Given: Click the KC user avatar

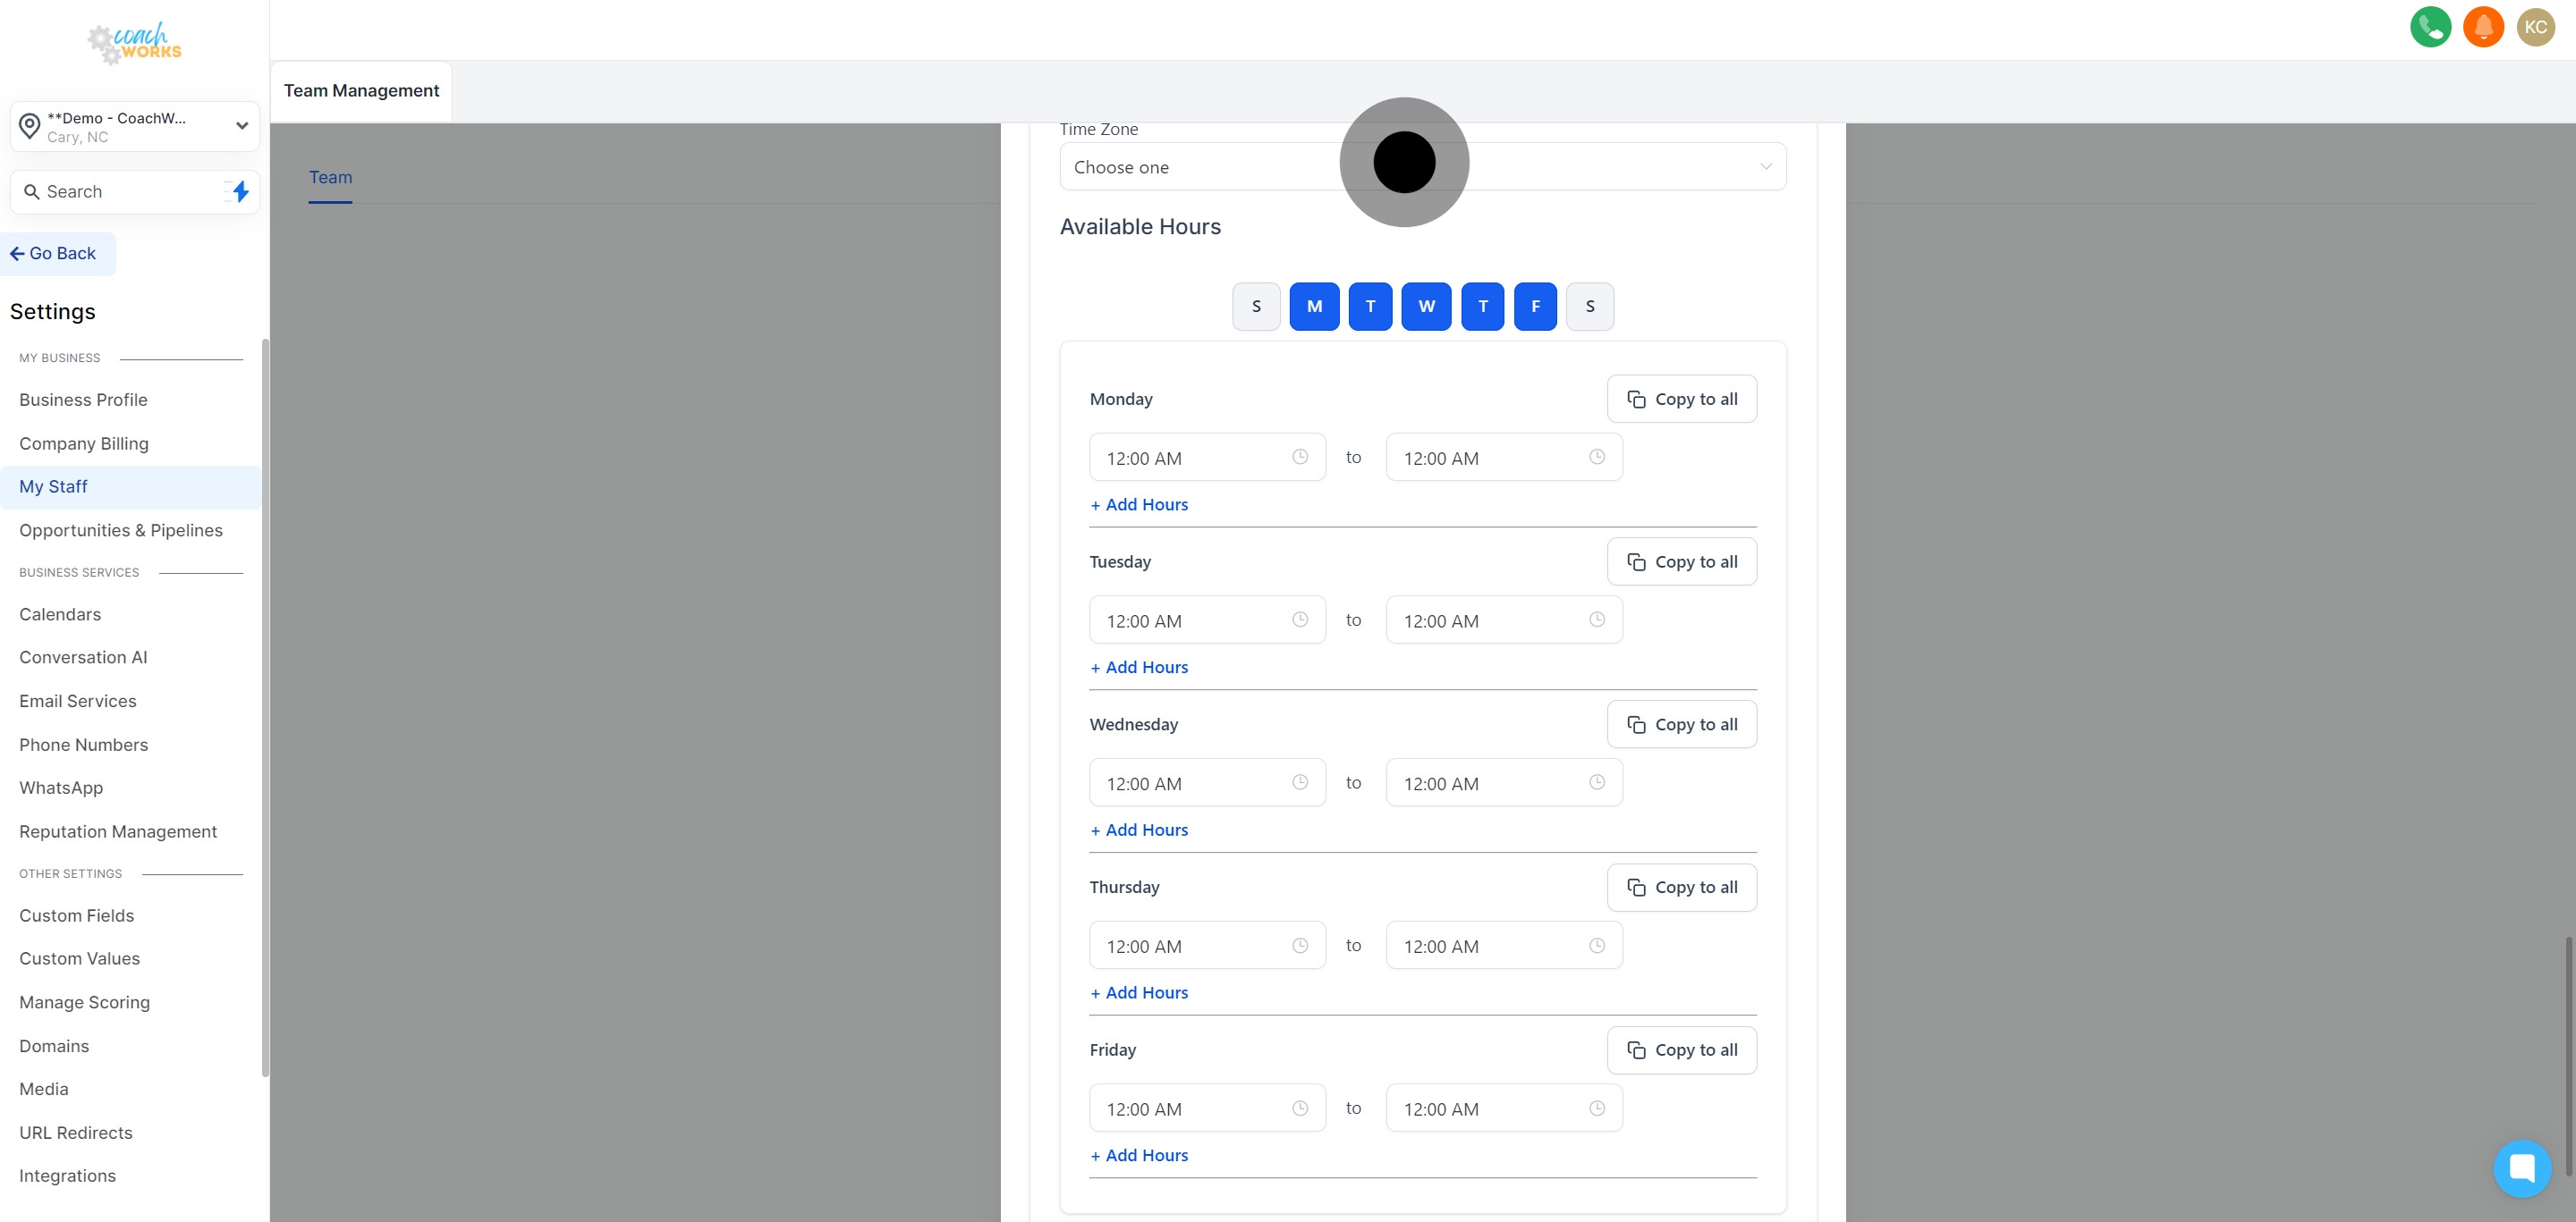Looking at the screenshot, I should [2535, 27].
